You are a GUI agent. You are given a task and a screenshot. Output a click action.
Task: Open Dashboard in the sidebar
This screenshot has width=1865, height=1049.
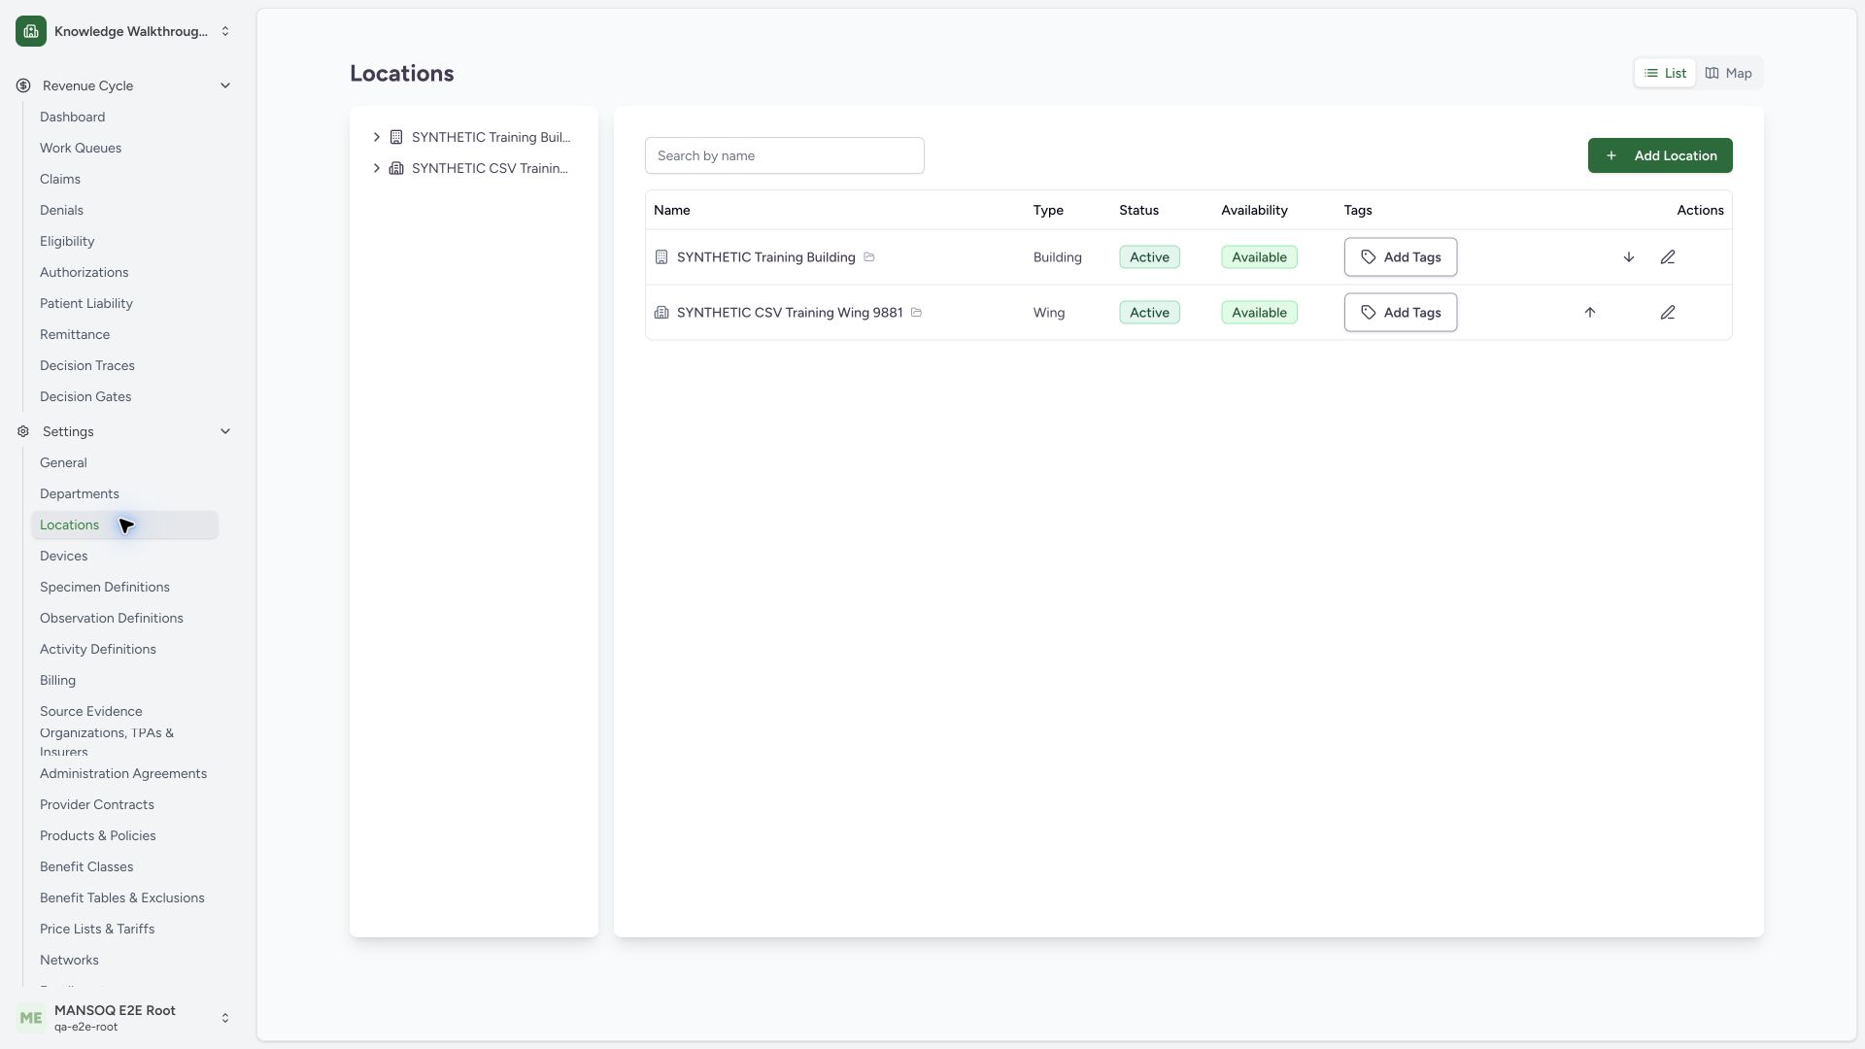124,117
